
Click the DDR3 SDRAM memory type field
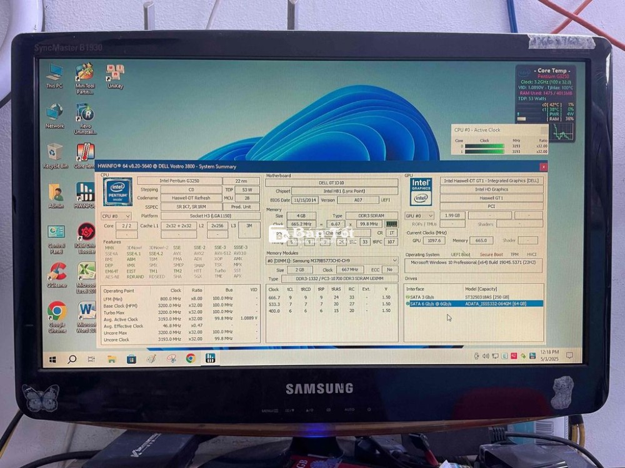pos(371,216)
